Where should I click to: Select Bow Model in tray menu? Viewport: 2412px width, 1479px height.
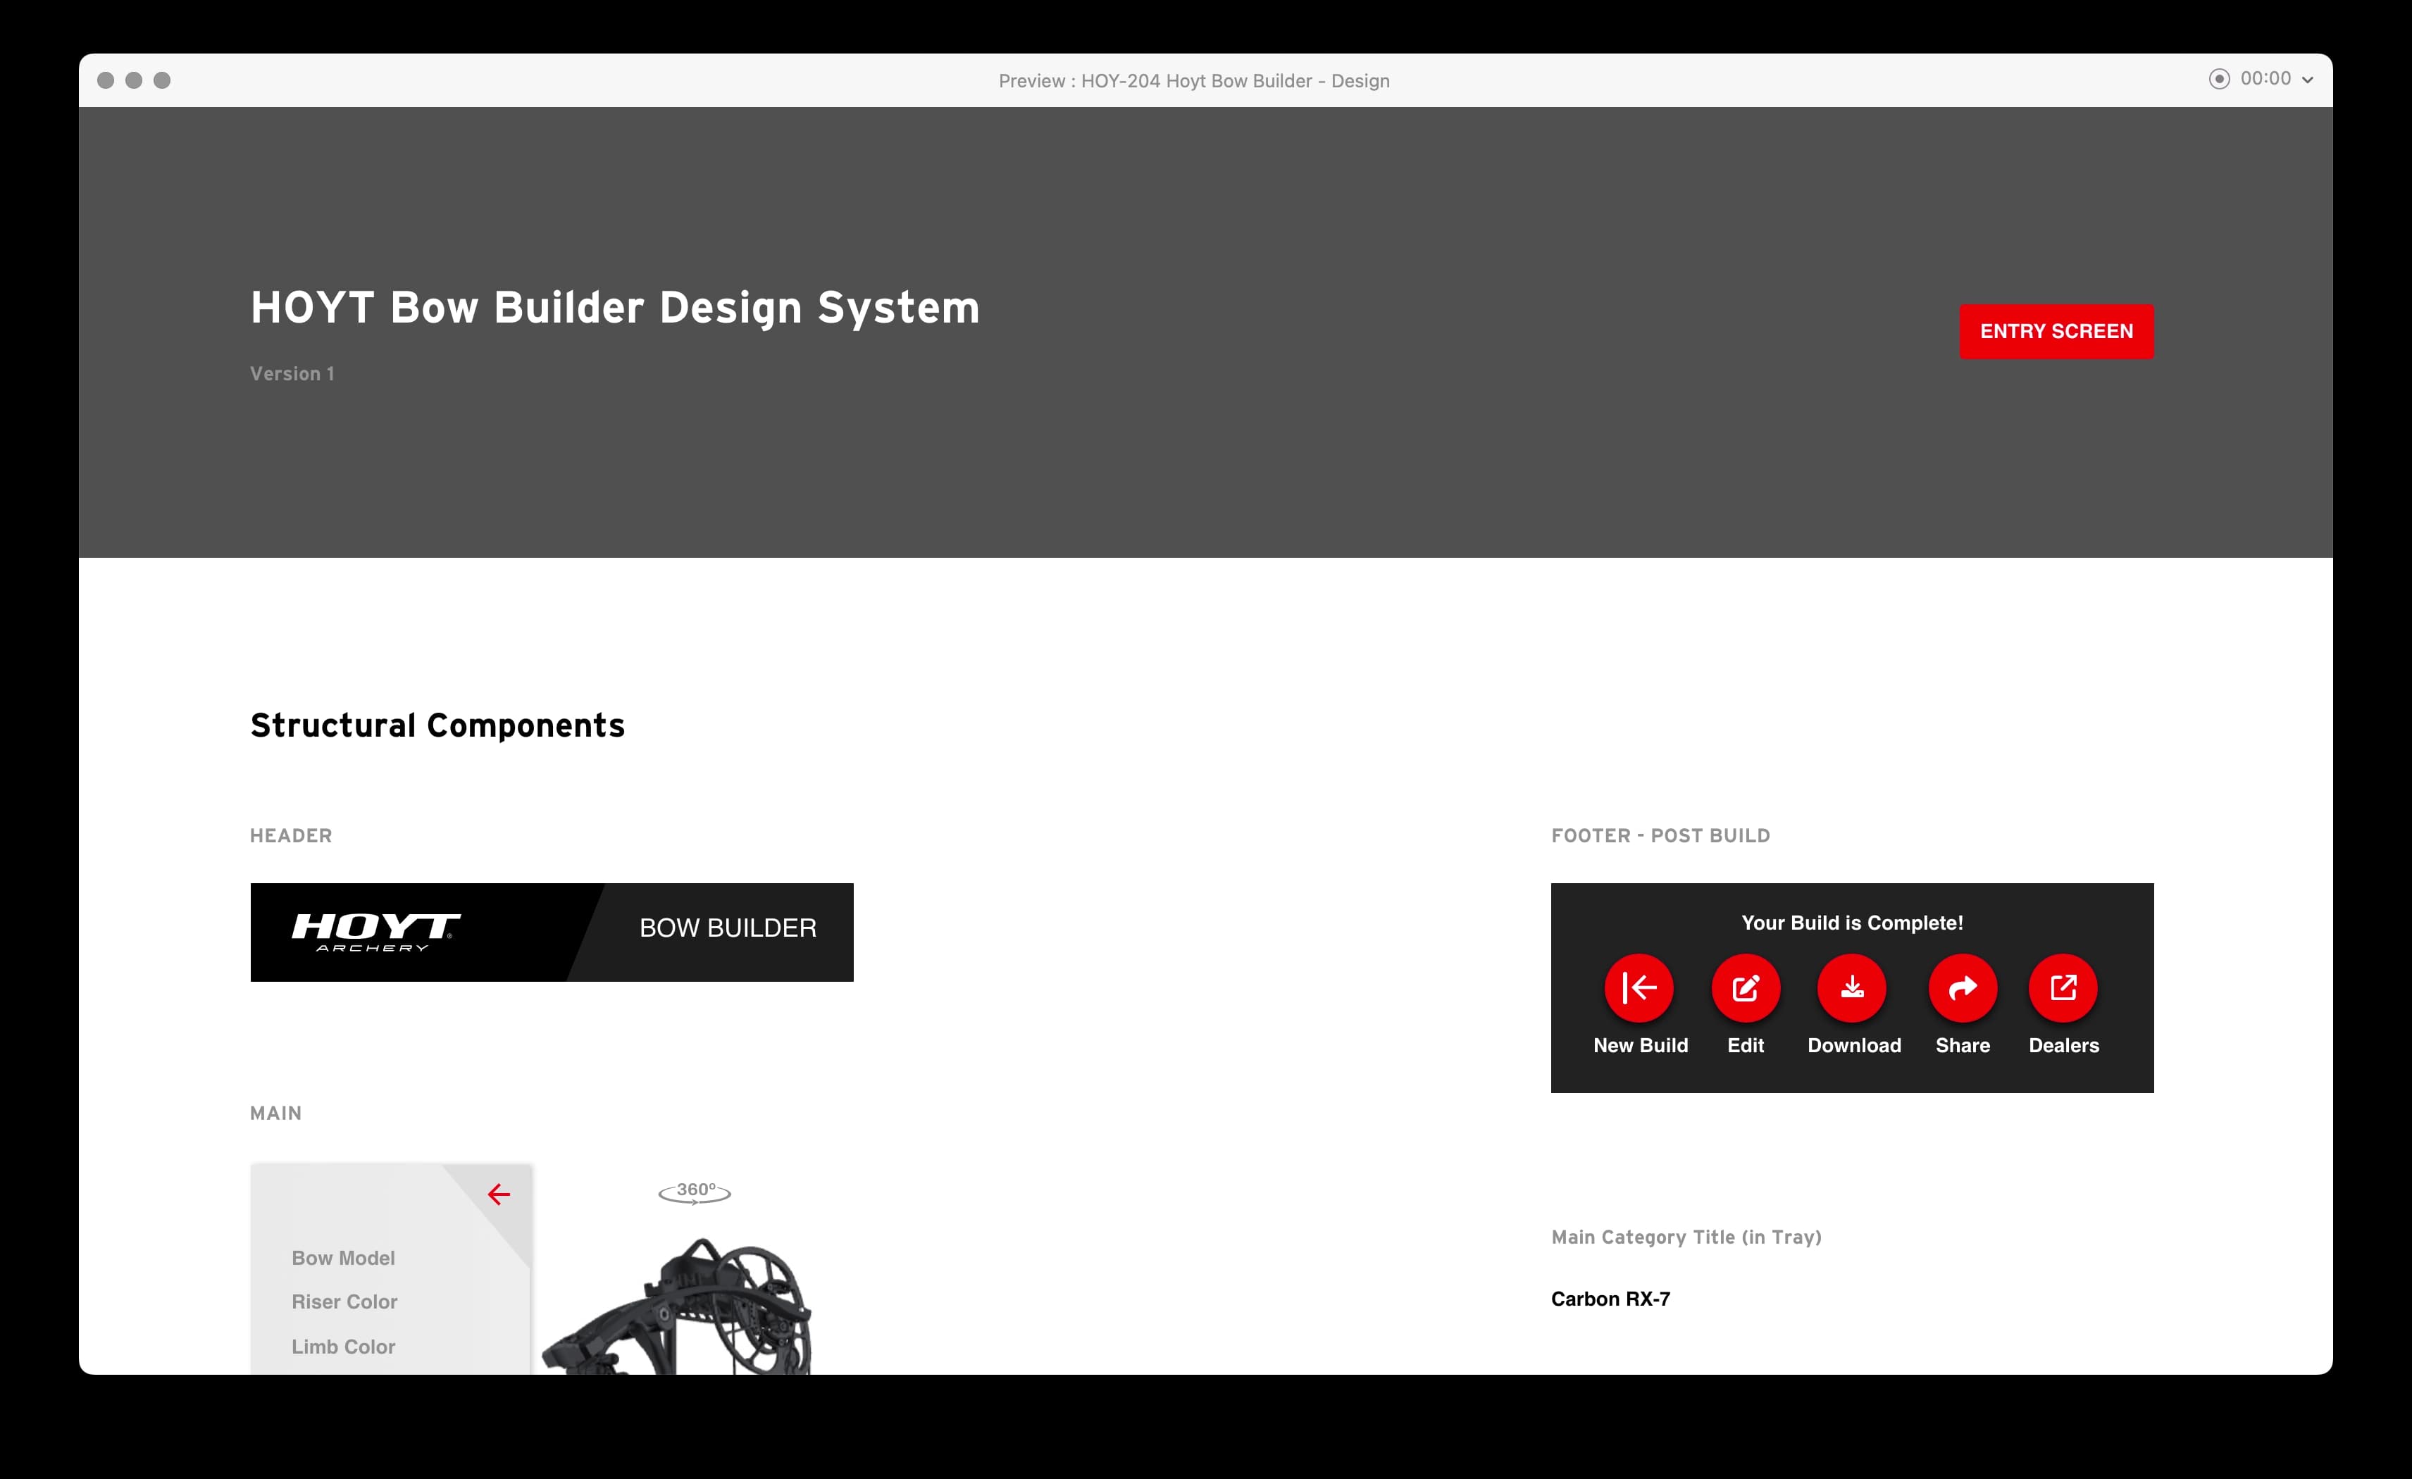tap(342, 1258)
